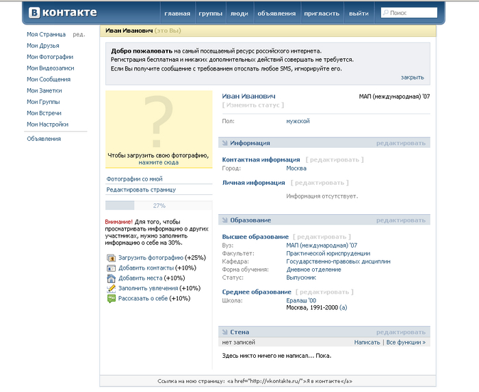Edit Контактная информация
Screen dimensions: 479x392
click(x=335, y=159)
